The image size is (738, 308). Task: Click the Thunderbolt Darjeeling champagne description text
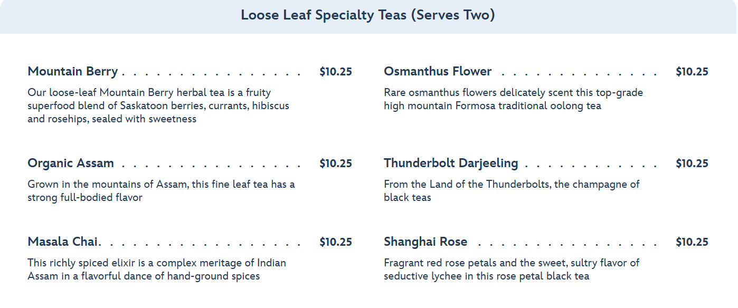pyautogui.click(x=511, y=191)
